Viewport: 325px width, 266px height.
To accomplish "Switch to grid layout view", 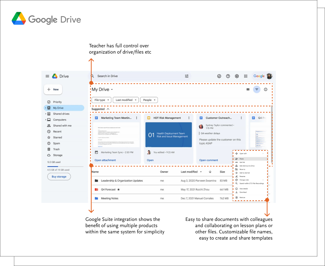I will click(248, 89).
